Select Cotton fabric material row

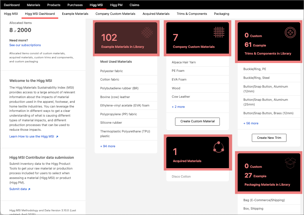pyautogui.click(x=129, y=80)
